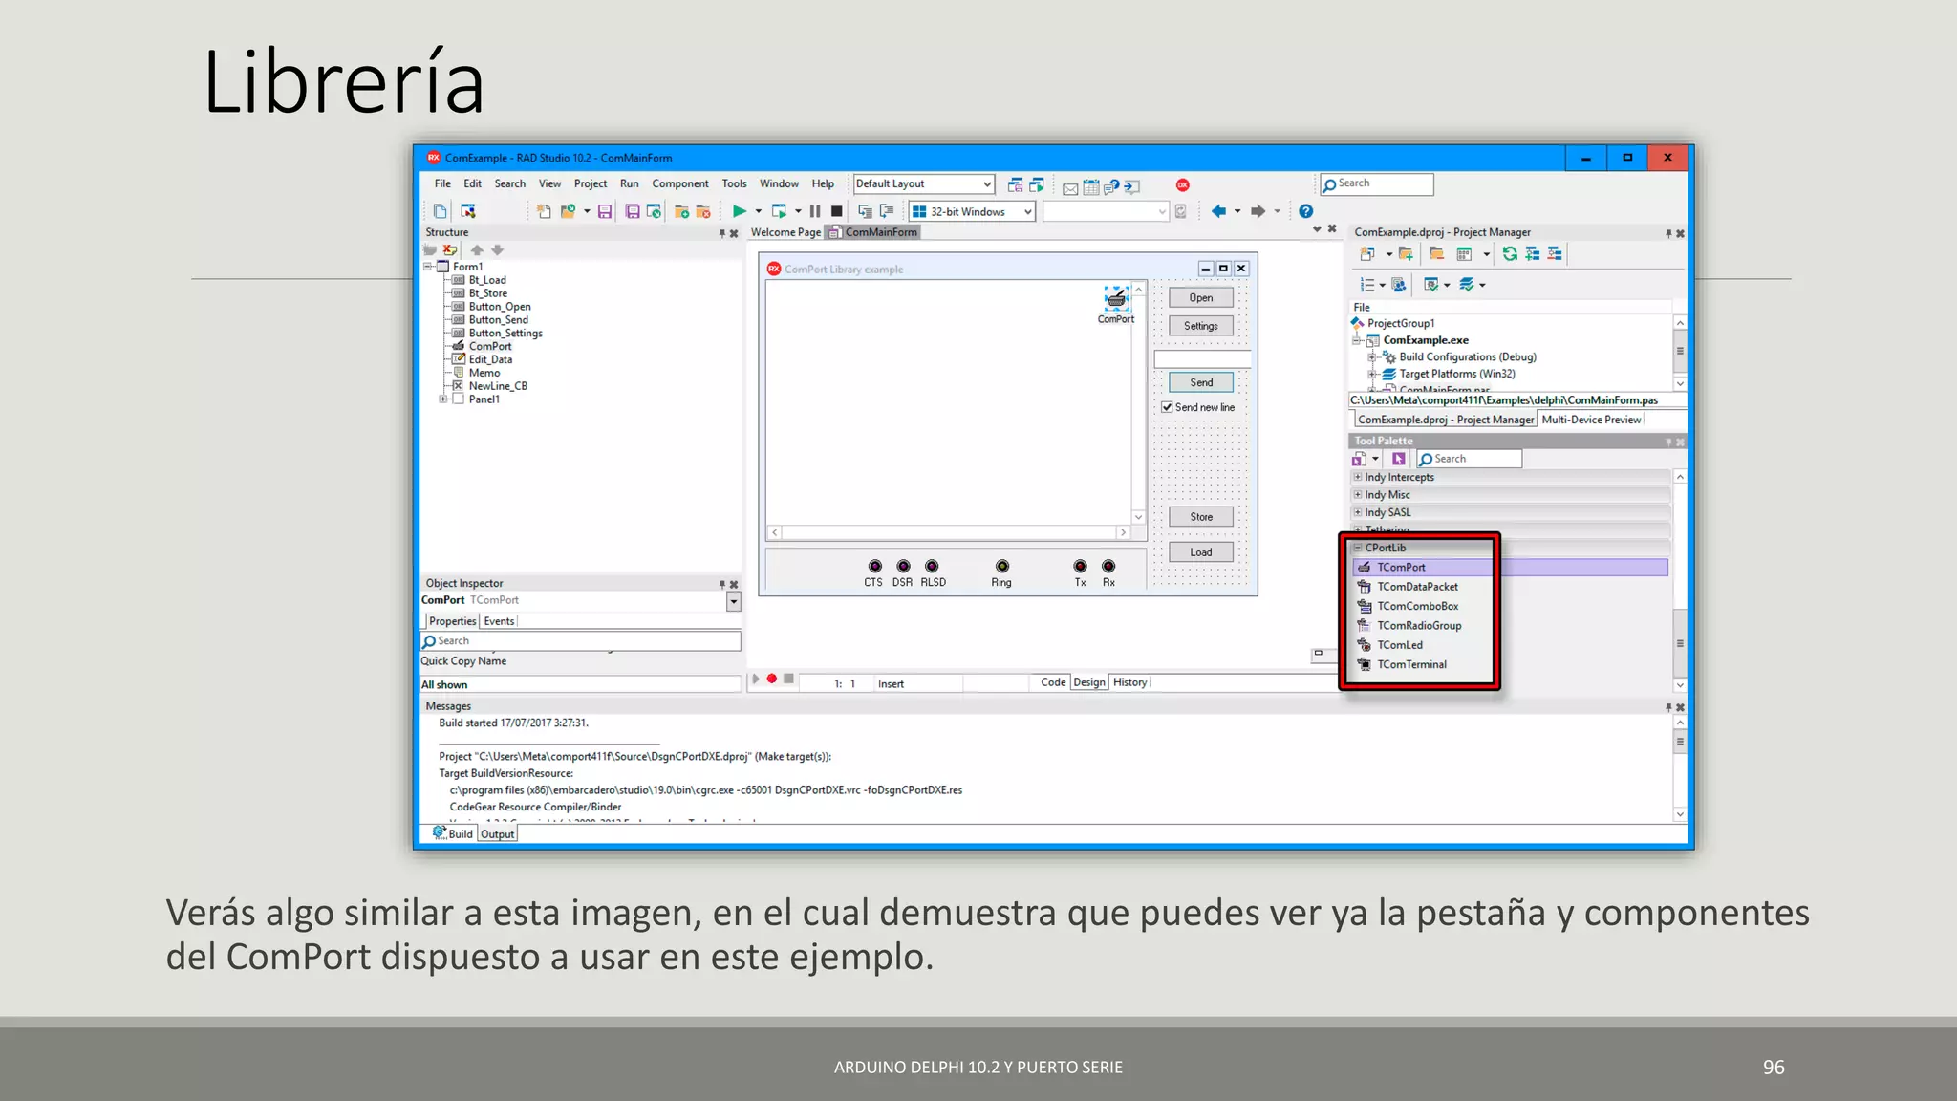
Task: Click the Load button on the form
Action: (x=1201, y=552)
